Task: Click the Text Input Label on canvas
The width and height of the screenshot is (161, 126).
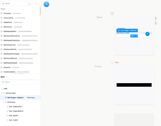Action: [x=123, y=33]
